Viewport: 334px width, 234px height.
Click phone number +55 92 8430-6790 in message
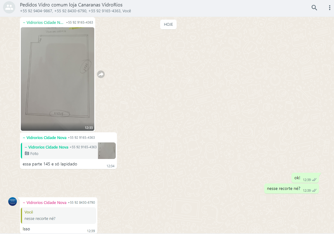(x=81, y=202)
